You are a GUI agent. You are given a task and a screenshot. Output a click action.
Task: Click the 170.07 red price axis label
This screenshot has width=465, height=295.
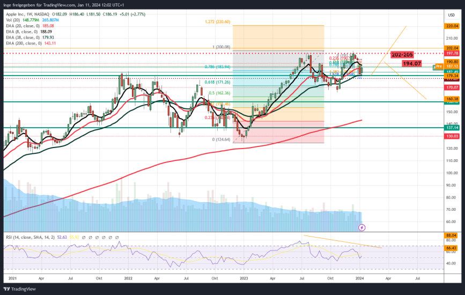(452, 87)
